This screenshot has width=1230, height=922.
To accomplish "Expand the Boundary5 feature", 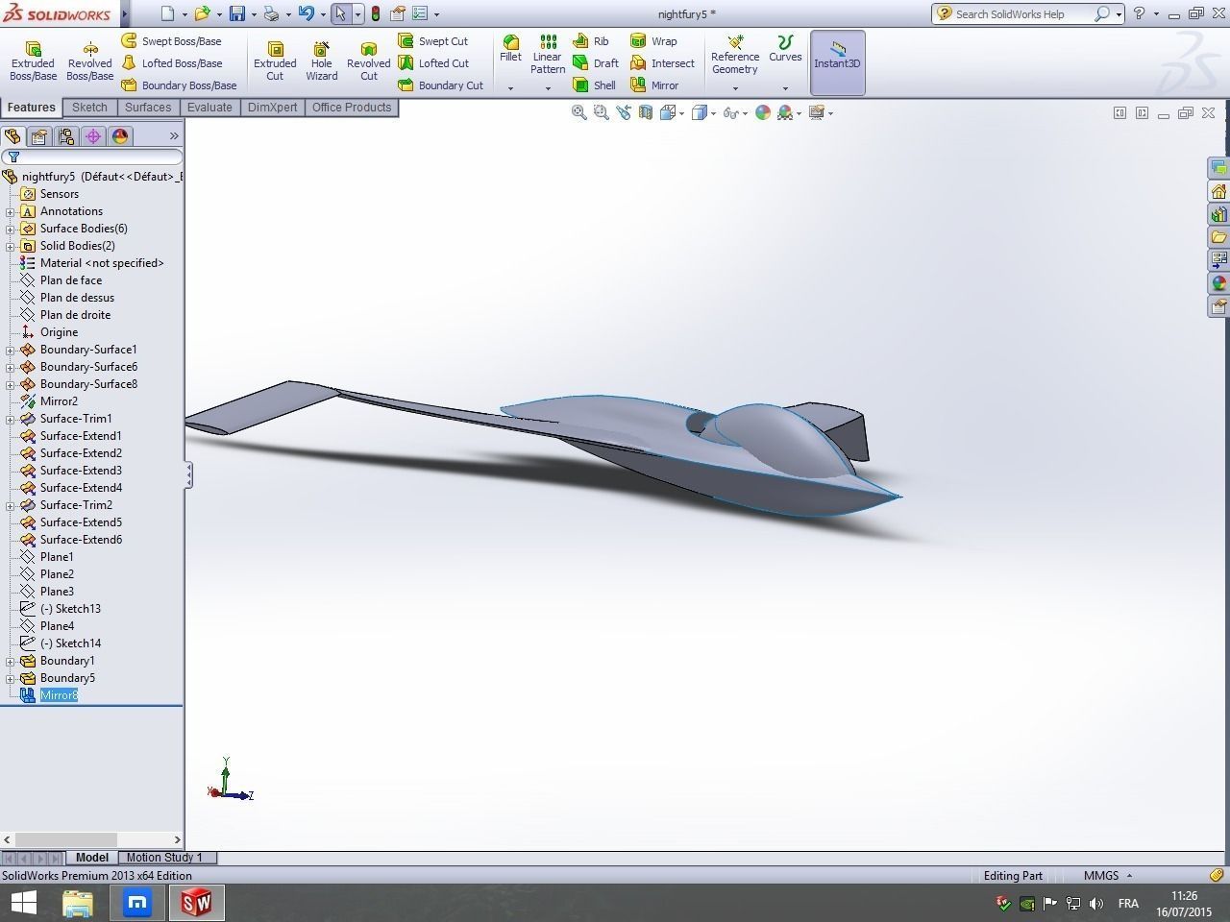I will (x=11, y=678).
